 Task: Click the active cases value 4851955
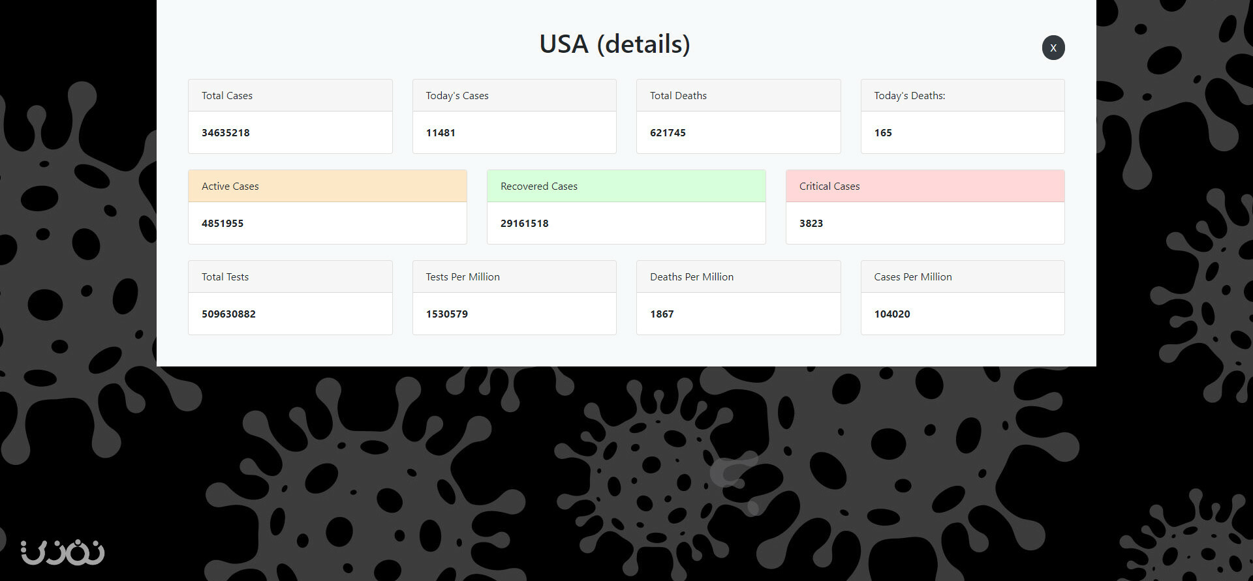pyautogui.click(x=223, y=223)
